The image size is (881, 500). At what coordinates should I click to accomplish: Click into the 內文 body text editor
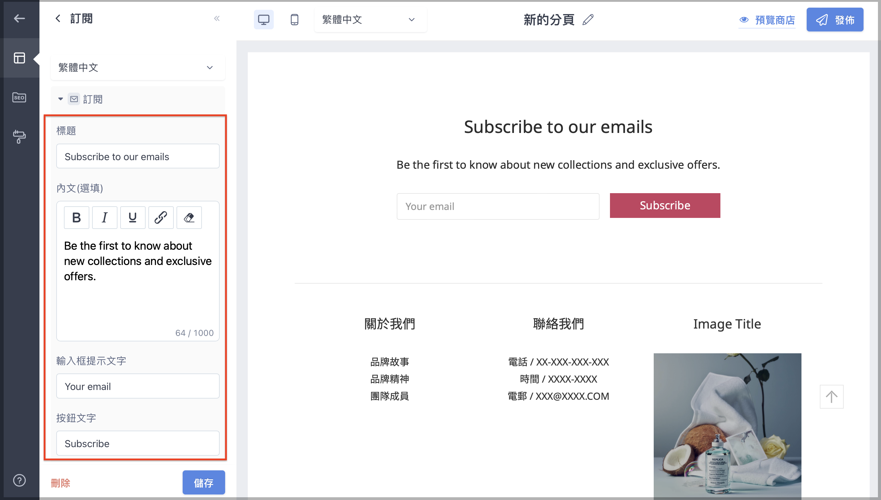tap(138, 281)
